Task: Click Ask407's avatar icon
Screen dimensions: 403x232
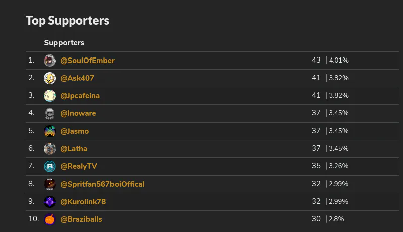Action: pyautogui.click(x=50, y=78)
